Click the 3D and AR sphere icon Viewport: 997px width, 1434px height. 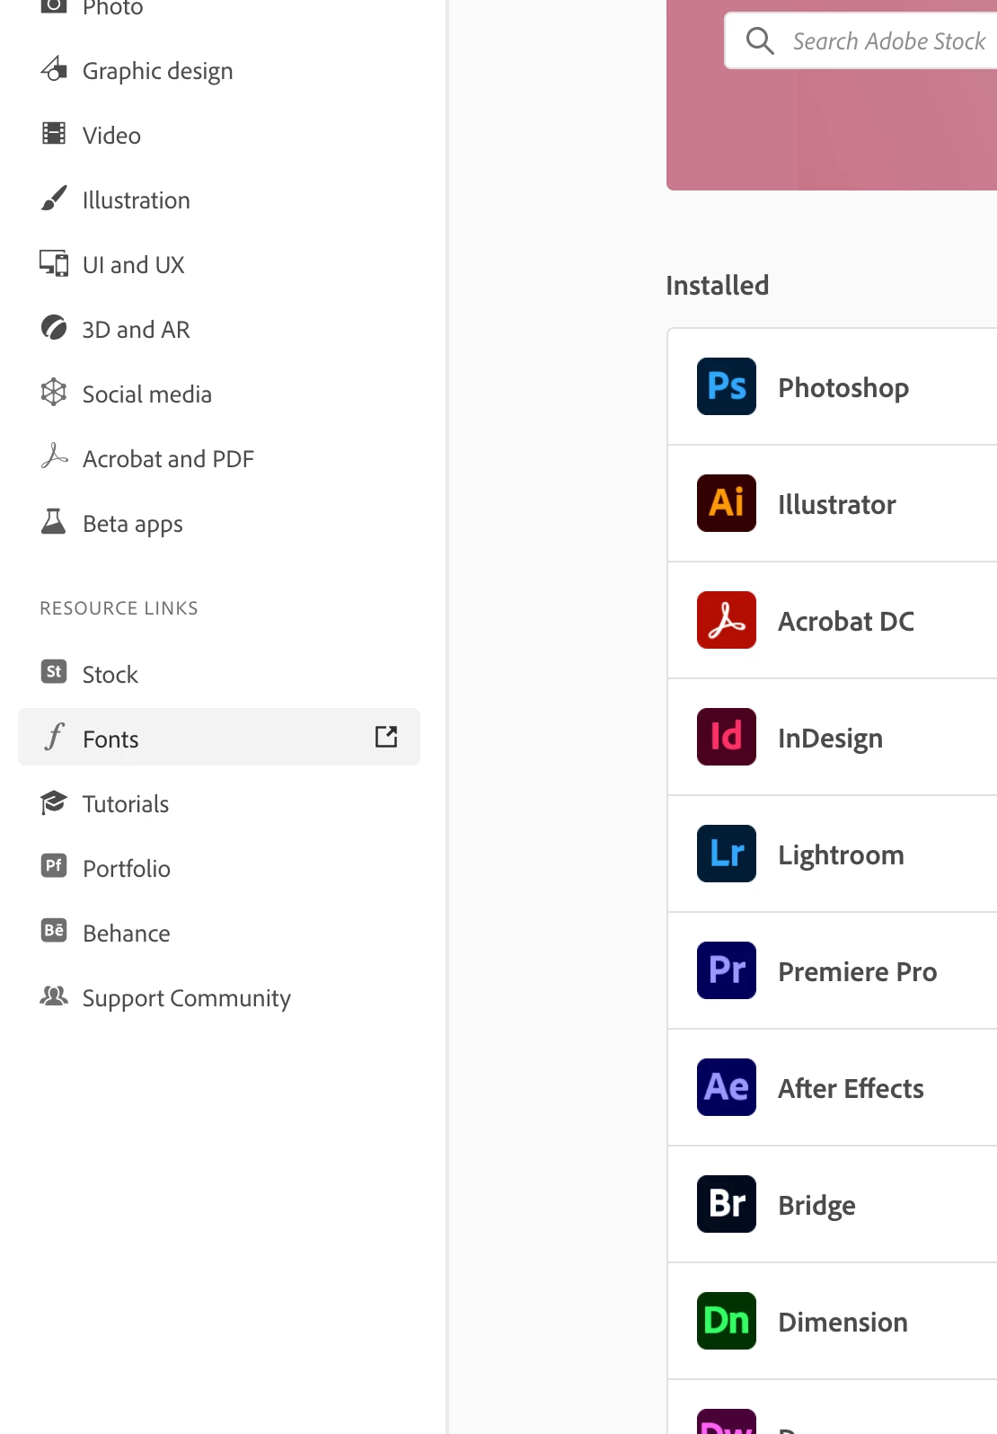click(x=54, y=328)
